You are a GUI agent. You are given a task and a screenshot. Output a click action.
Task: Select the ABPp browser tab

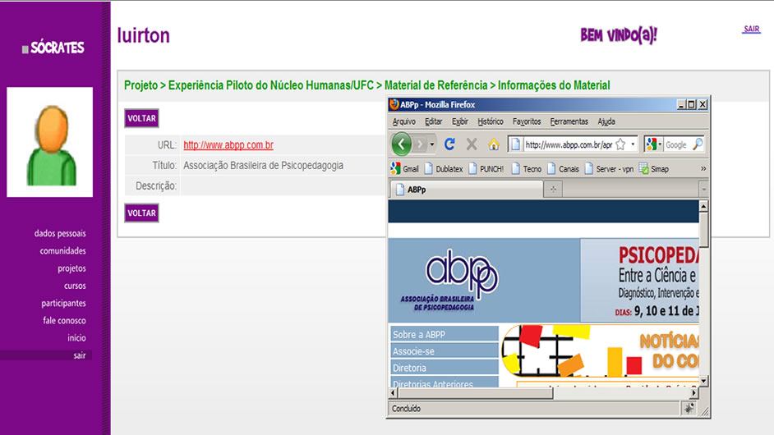pos(464,190)
